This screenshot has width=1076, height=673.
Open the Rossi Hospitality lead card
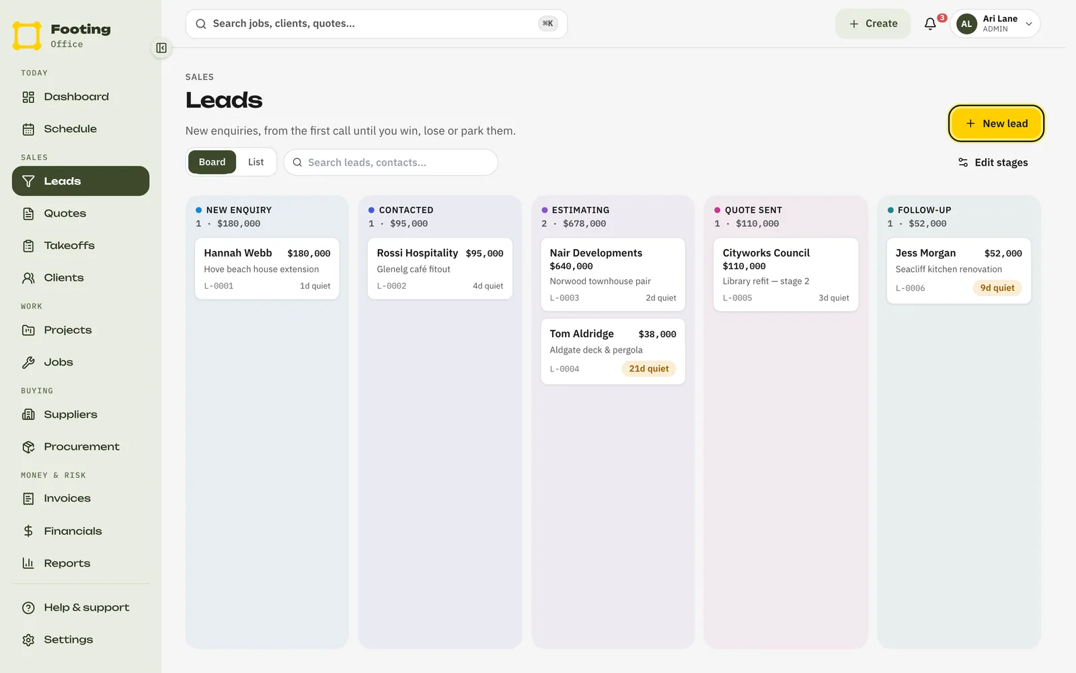pos(440,269)
